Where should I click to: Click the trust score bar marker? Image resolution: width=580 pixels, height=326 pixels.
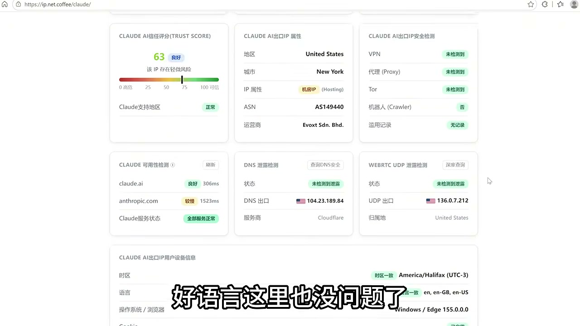(182, 80)
